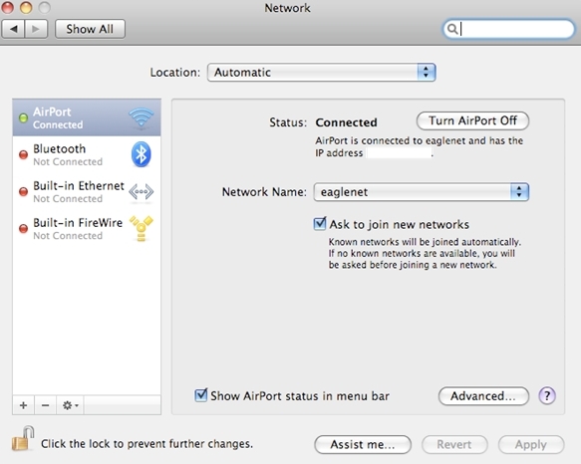The image size is (581, 464).
Task: Click 'Click the lock to prevent further changes.'
Action: (x=146, y=444)
